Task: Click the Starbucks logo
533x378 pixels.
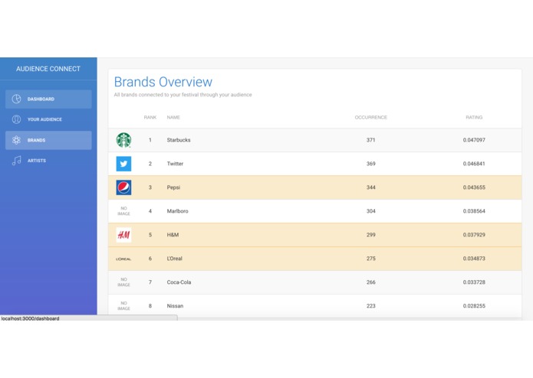Action: tap(123, 140)
